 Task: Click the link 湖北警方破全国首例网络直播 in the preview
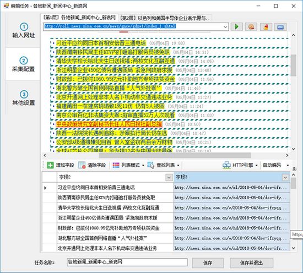point(109,88)
